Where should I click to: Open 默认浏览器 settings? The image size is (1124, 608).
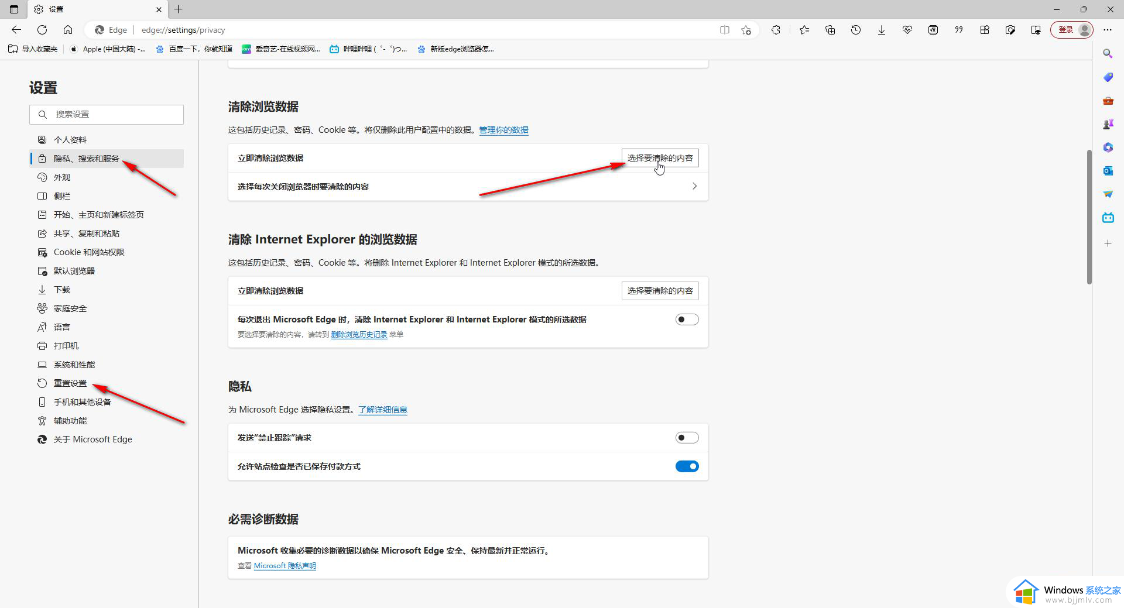coord(107,271)
